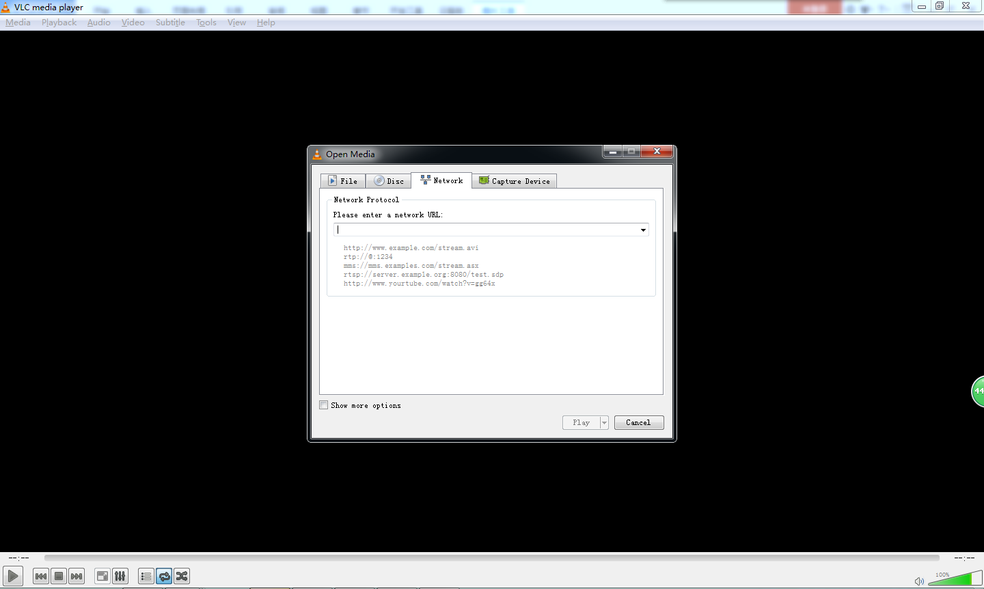Click the Next media button
Image resolution: width=984 pixels, height=589 pixels.
pos(77,576)
